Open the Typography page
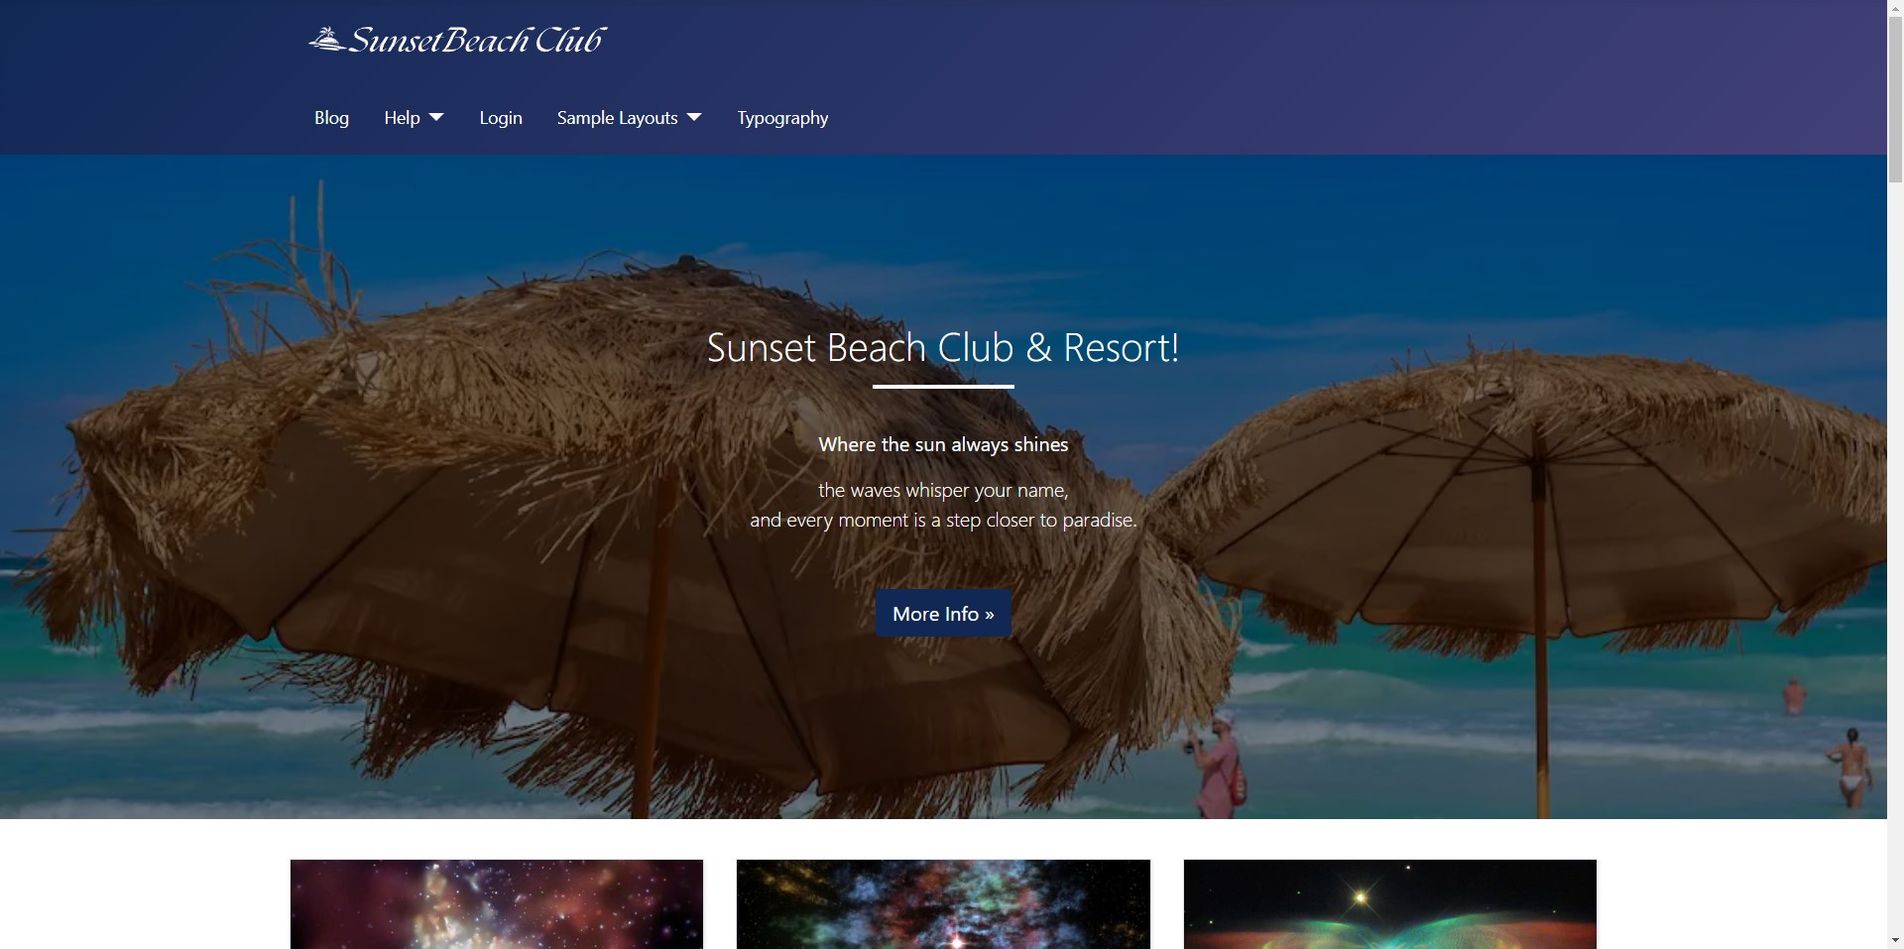Image resolution: width=1904 pixels, height=949 pixels. pyautogui.click(x=782, y=118)
